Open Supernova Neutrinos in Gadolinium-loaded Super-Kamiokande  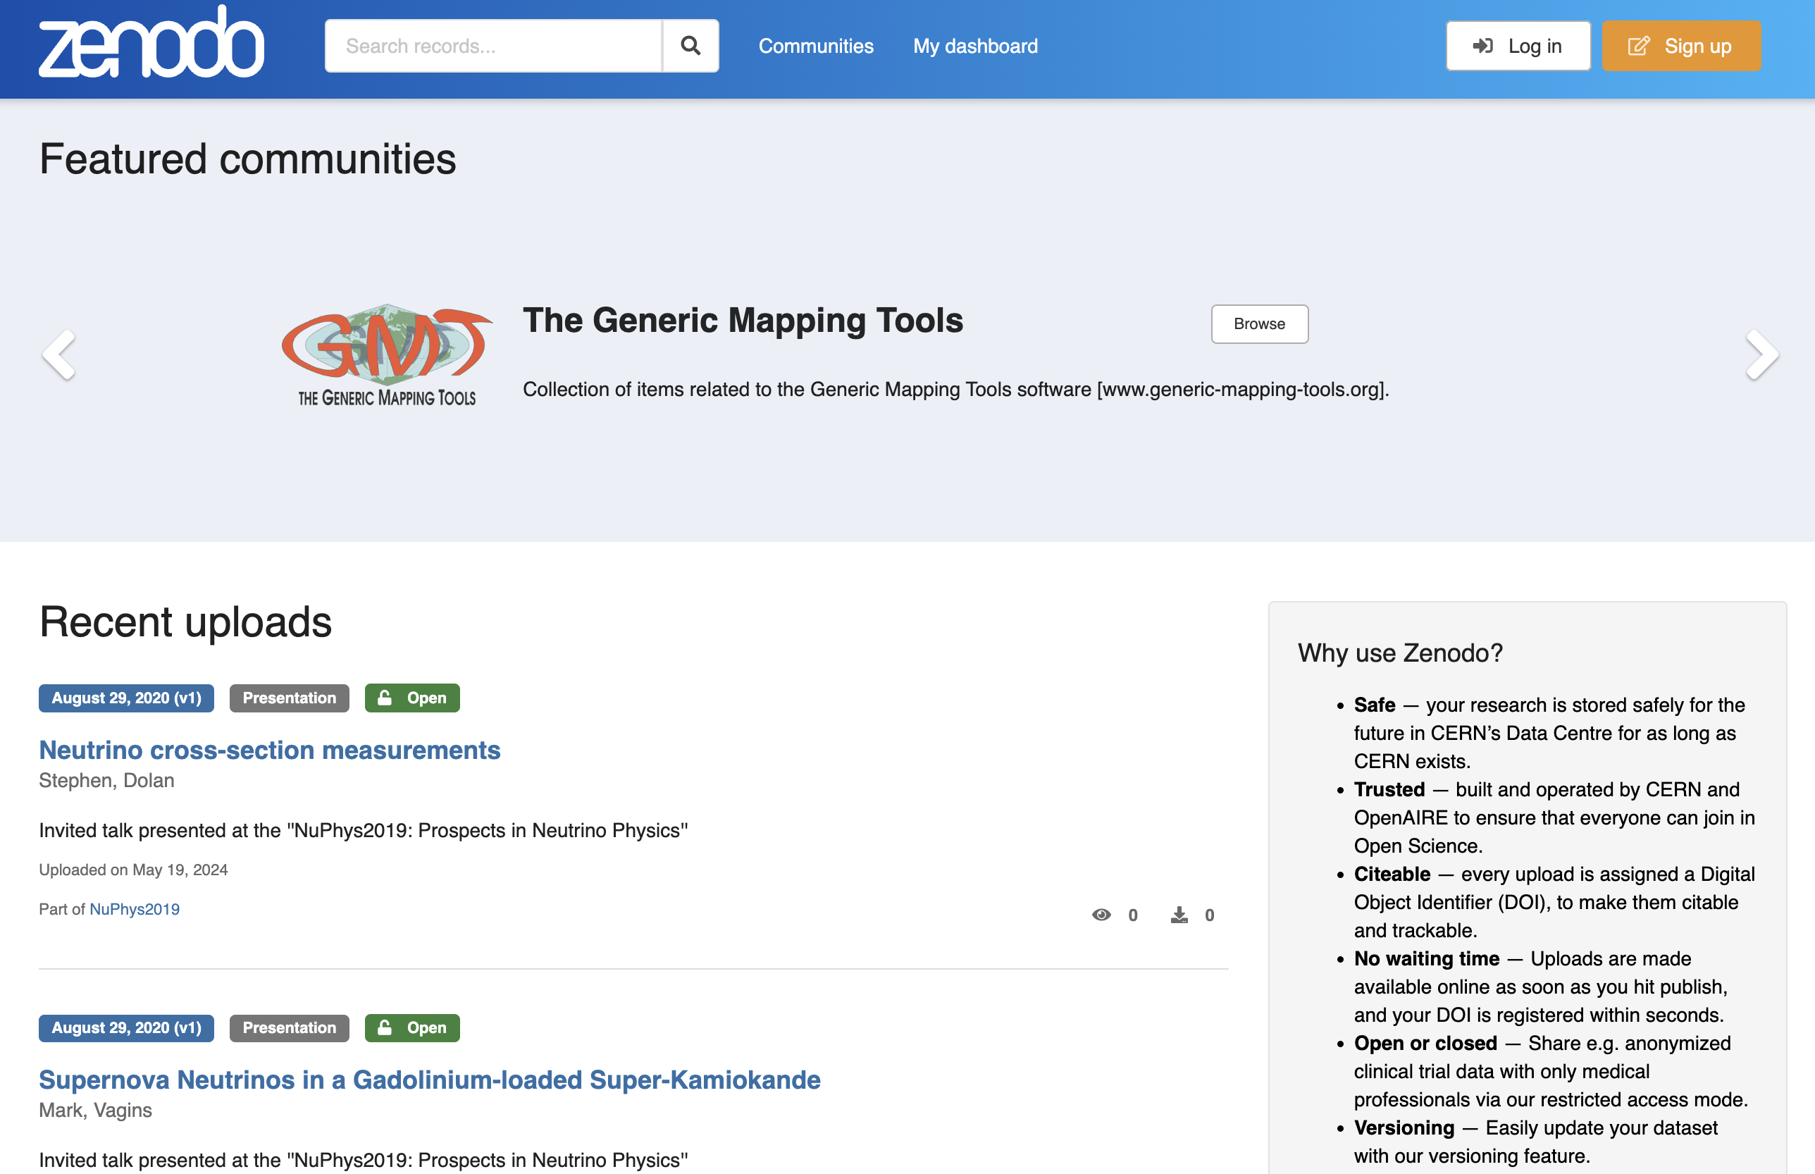[429, 1080]
